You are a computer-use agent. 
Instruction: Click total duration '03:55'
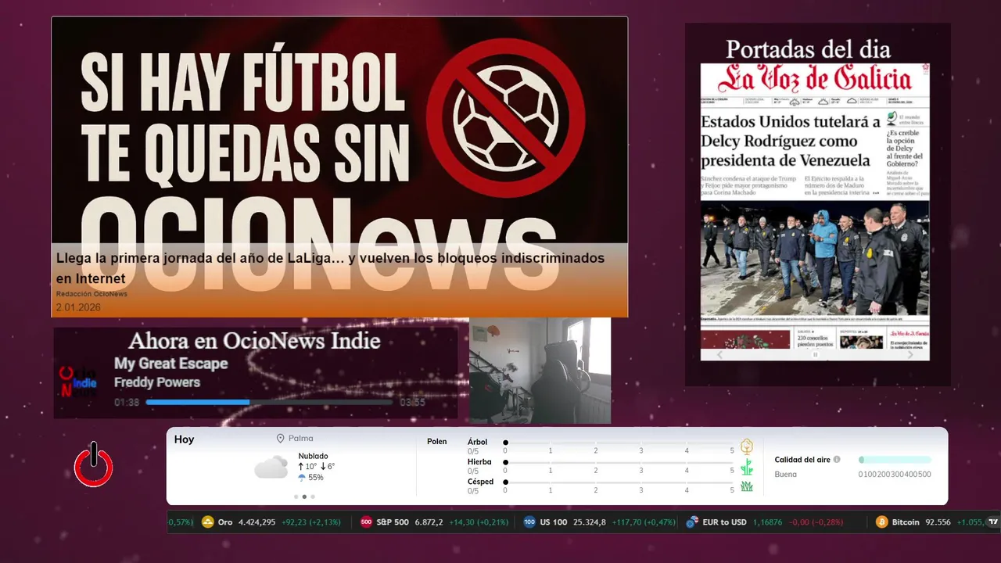pos(412,403)
